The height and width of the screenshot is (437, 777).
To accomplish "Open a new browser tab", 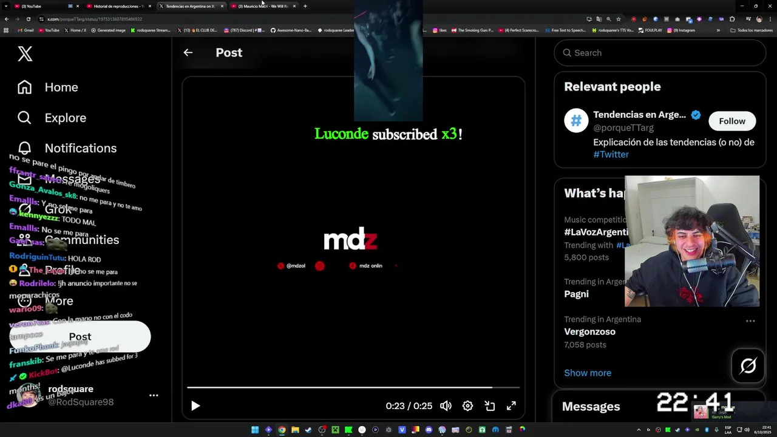I will tap(305, 6).
